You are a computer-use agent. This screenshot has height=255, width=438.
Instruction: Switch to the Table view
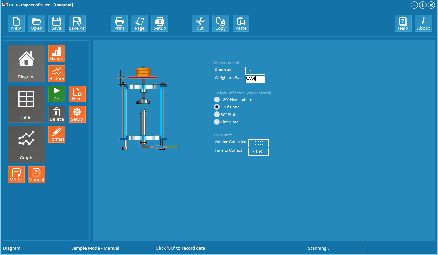click(x=26, y=104)
